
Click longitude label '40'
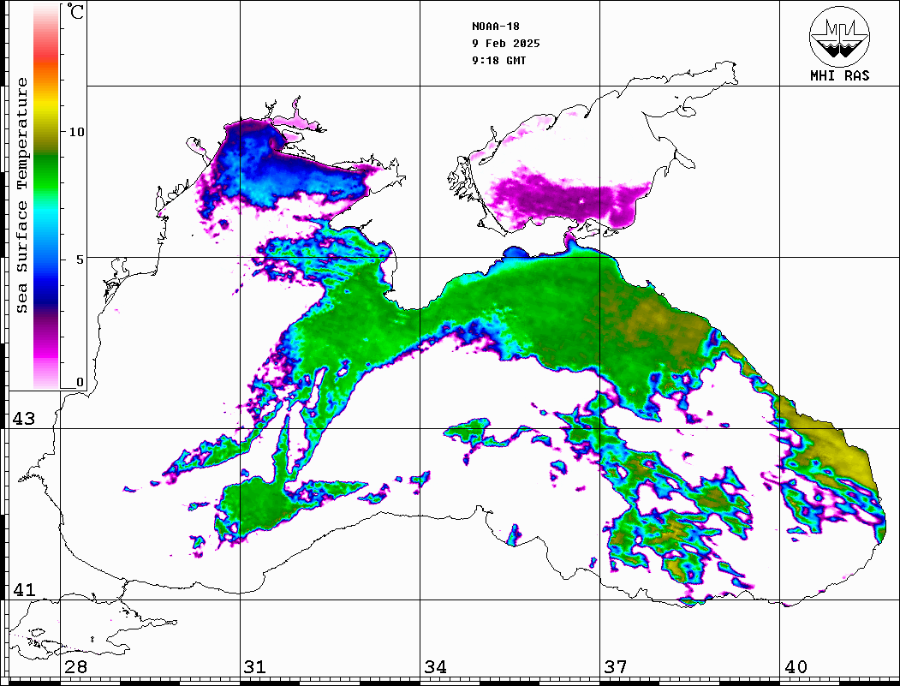click(796, 666)
